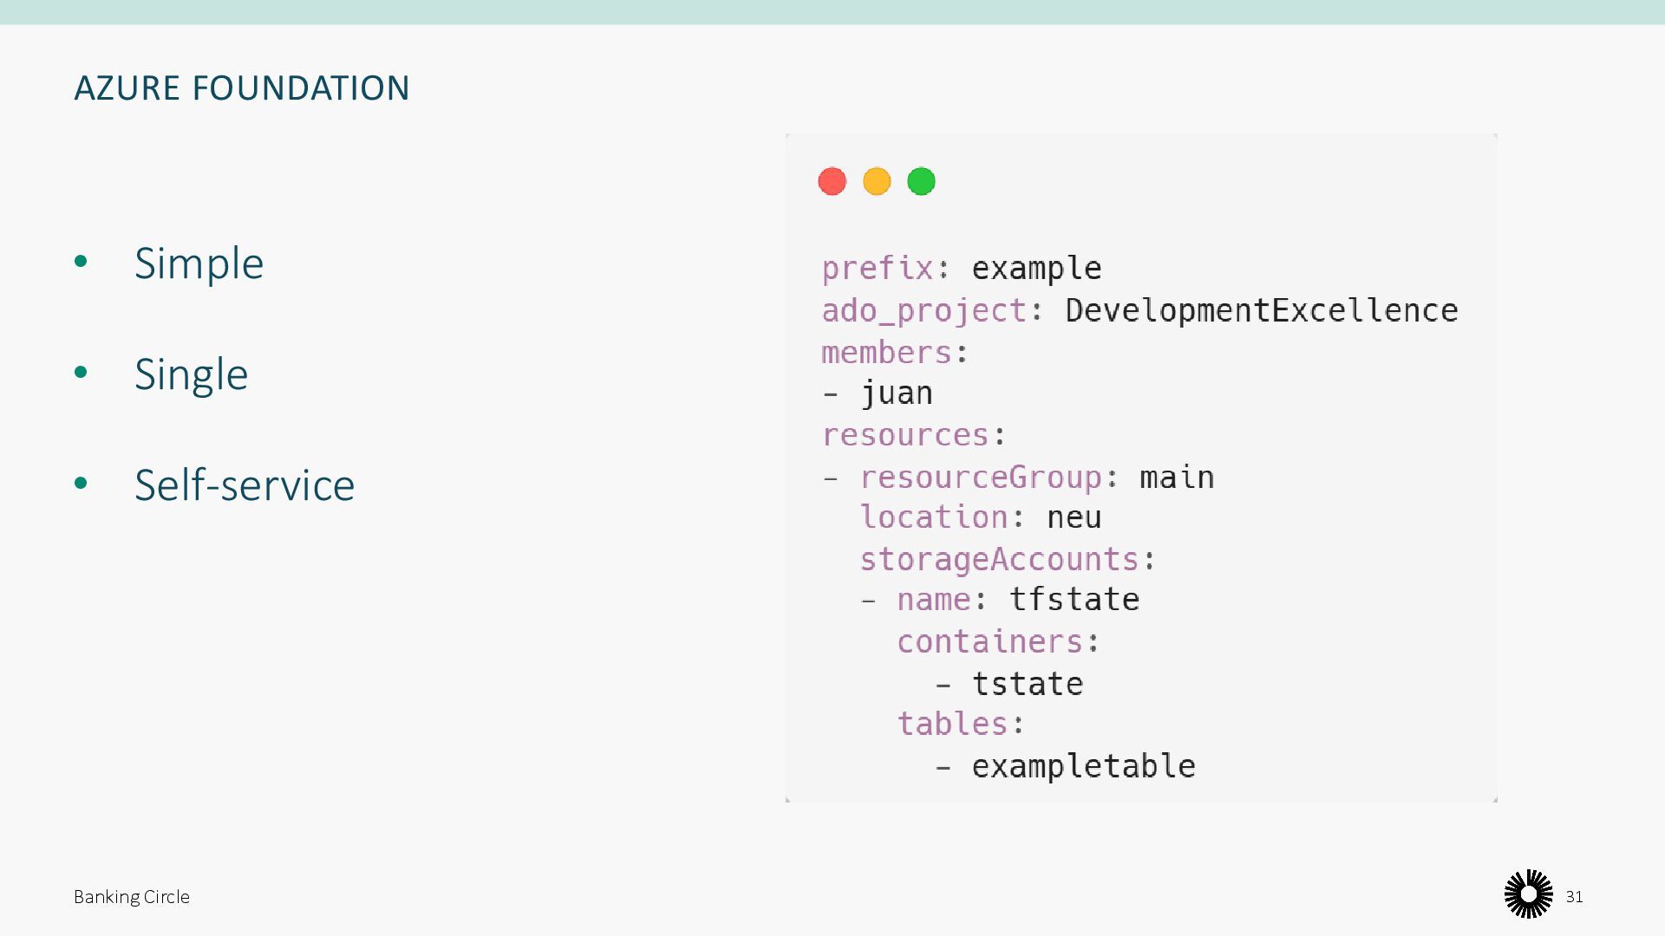Click the Self-service bullet text

(245, 484)
